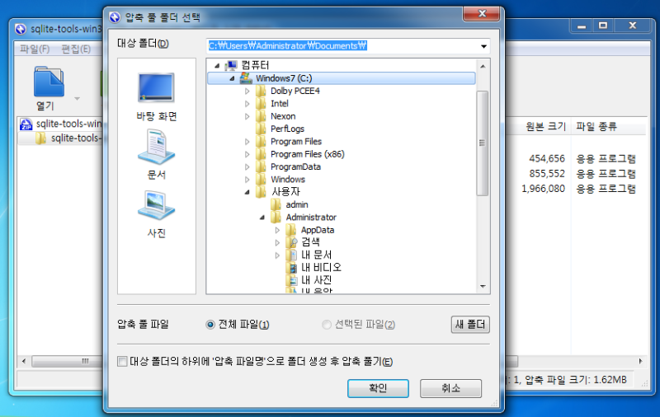Select the 전체 파일 radio button

tap(210, 325)
